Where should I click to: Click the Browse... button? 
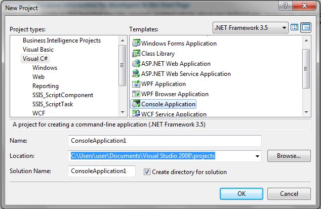[289, 156]
